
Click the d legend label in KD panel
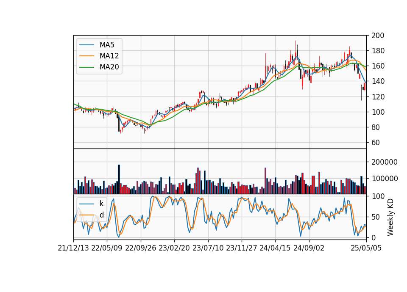(101, 215)
